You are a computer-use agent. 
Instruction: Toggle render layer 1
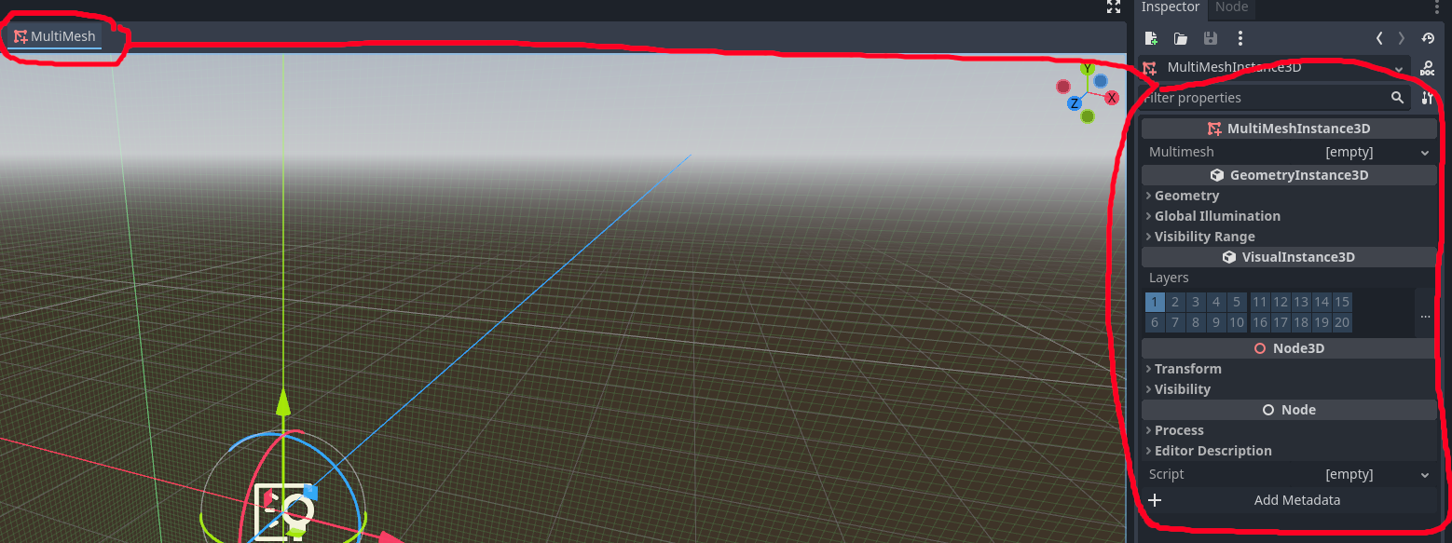(x=1155, y=302)
